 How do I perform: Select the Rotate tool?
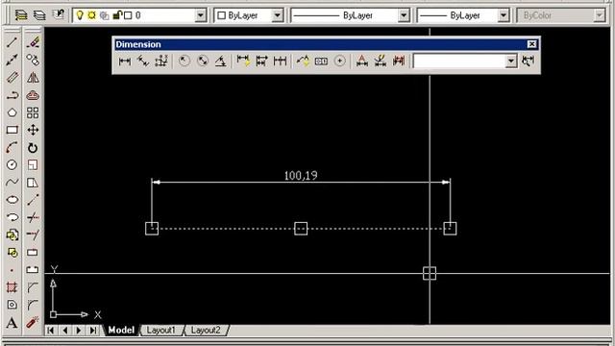click(x=33, y=147)
